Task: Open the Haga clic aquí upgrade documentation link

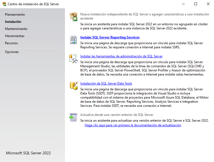Action: pyautogui.click(x=133, y=125)
